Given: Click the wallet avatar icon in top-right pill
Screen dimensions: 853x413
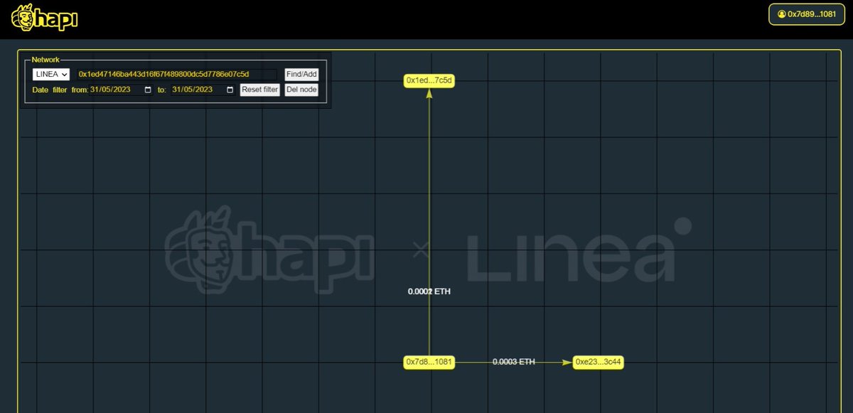Looking at the screenshot, I should 780,14.
